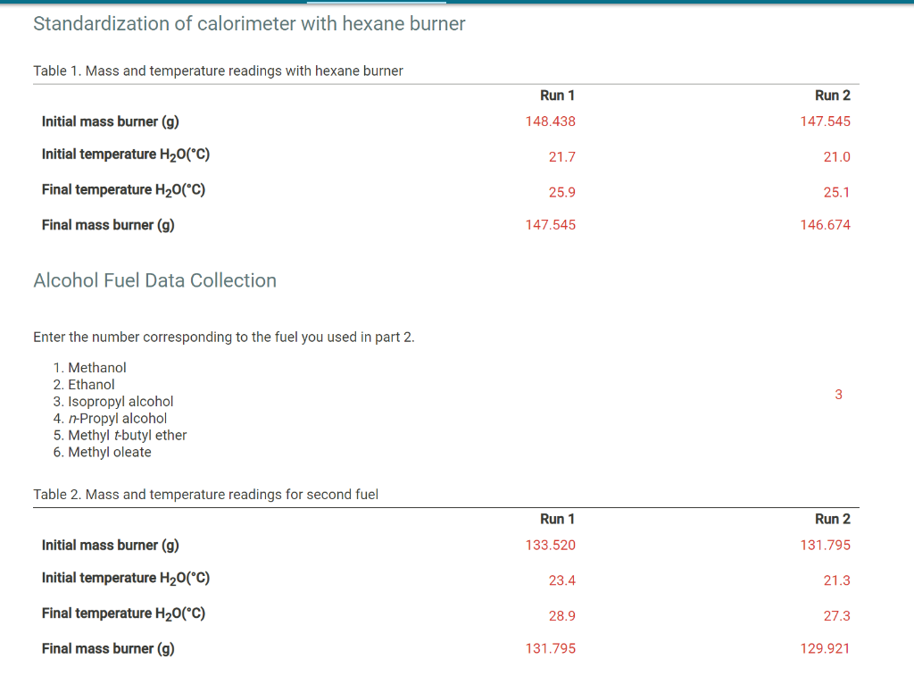
Task: Select Table 1 Run 2 final temperature 25.1
Action: (836, 192)
